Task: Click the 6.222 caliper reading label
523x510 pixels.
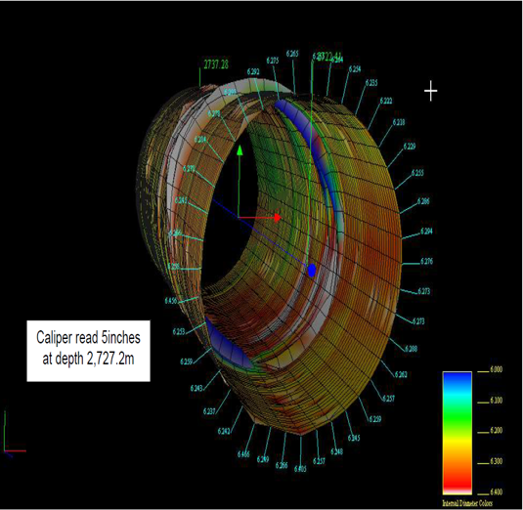Action: click(386, 101)
